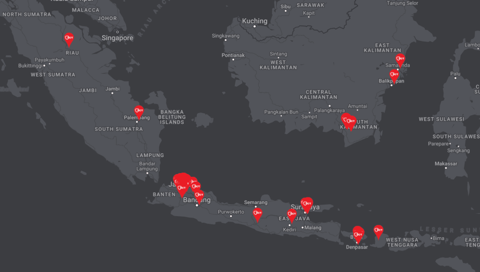480x272 pixels.
Task: Click the Singkawang label
Action: pyautogui.click(x=225, y=36)
